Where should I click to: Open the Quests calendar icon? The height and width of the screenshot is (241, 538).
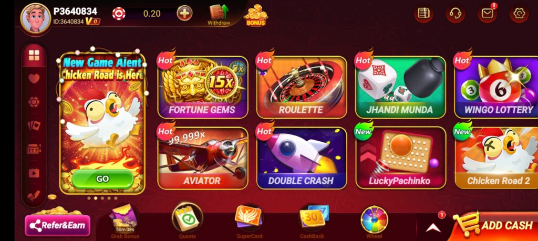[188, 221]
